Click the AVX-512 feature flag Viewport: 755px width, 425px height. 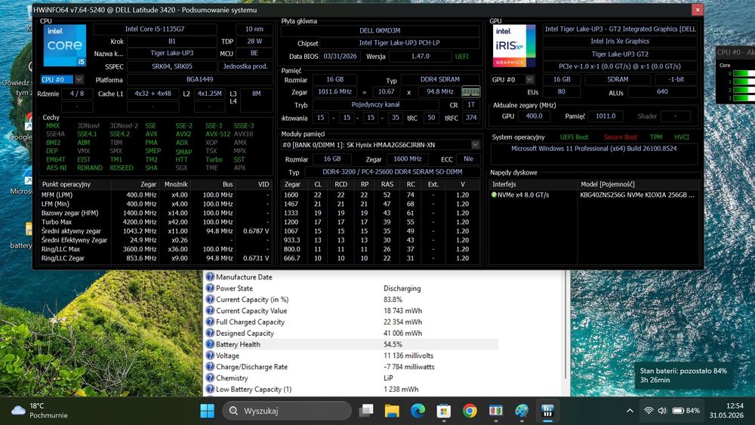point(217,134)
